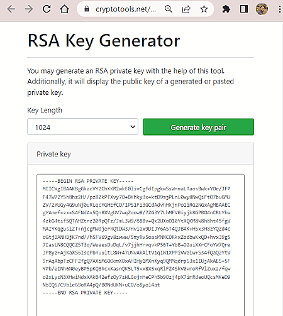Open the browser home page
The height and width of the screenshot is (316, 283).
pos(64,9)
